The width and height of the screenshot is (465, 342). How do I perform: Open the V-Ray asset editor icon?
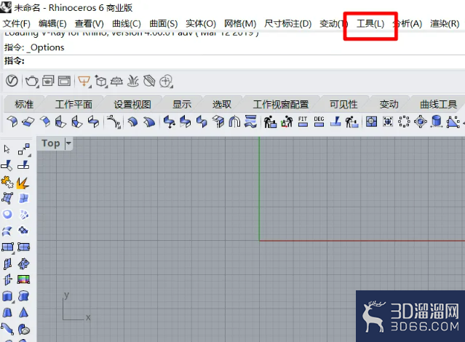pos(12,81)
